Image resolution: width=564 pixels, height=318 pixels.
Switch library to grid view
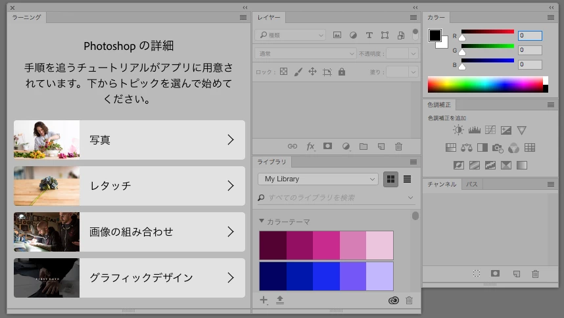click(x=390, y=179)
